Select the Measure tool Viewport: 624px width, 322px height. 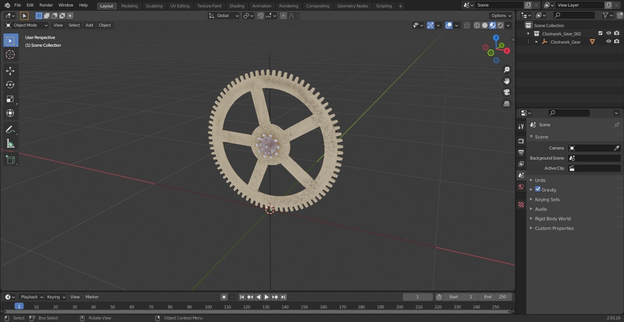click(x=10, y=144)
